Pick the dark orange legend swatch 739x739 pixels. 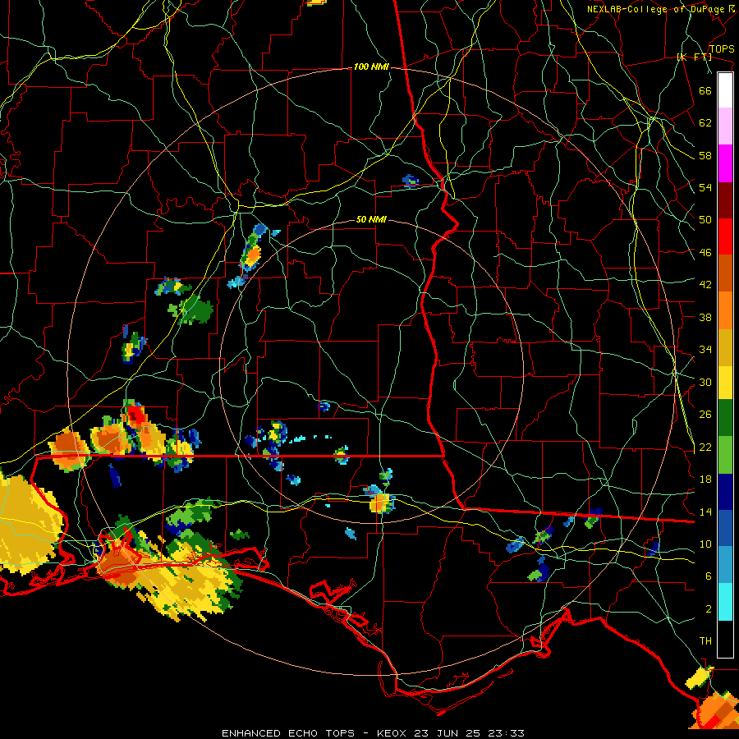coord(725,273)
